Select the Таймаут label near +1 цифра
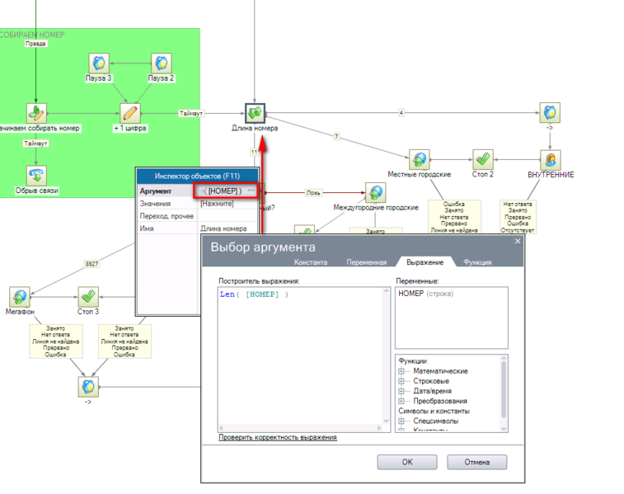The width and height of the screenshot is (624, 494). pyautogui.click(x=191, y=114)
